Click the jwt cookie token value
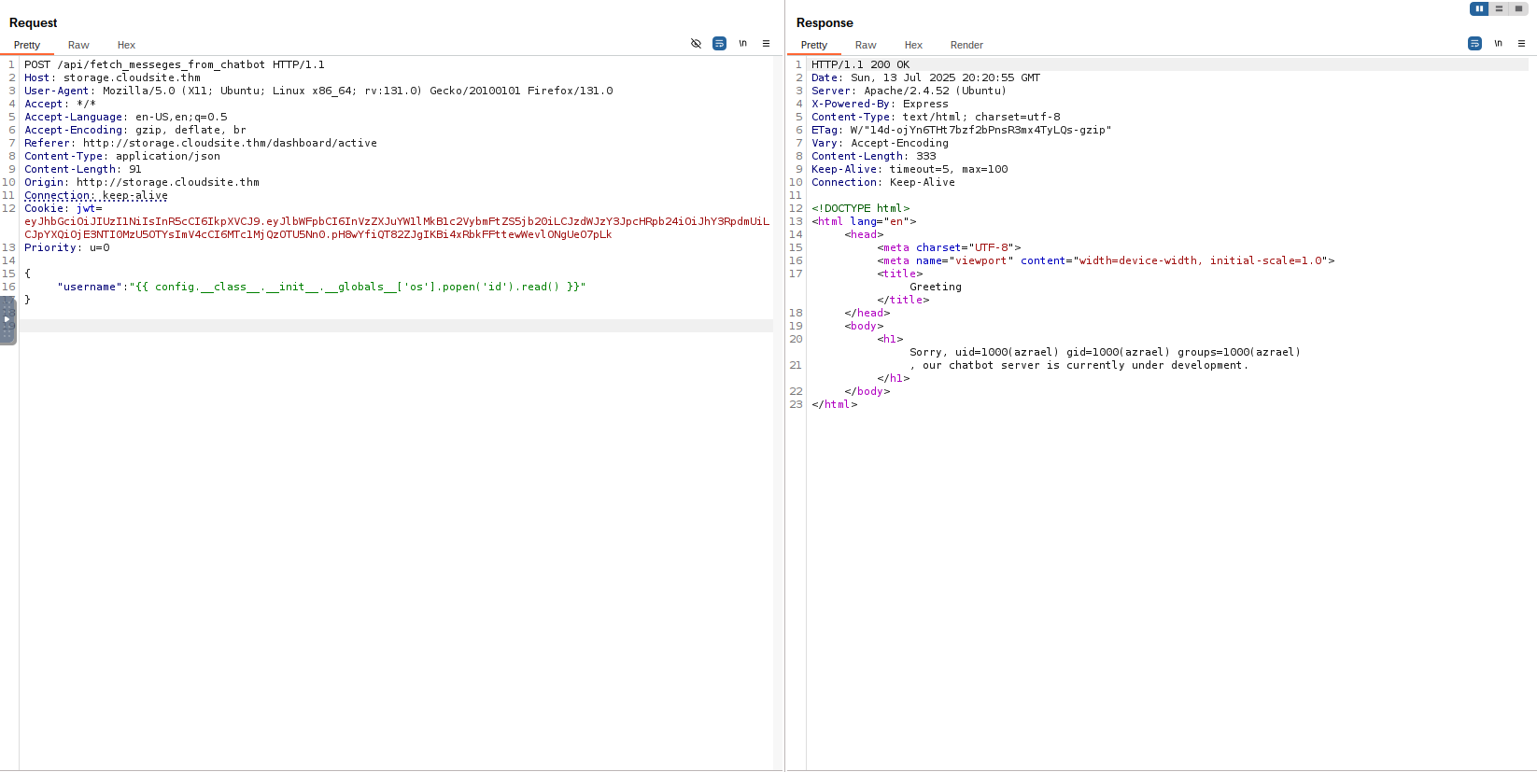This screenshot has height=772, width=1537. coord(397,228)
